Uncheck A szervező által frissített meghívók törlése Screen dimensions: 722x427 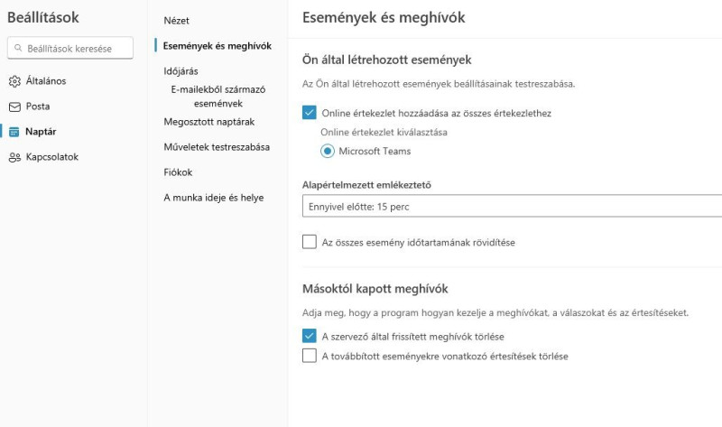[310, 336]
